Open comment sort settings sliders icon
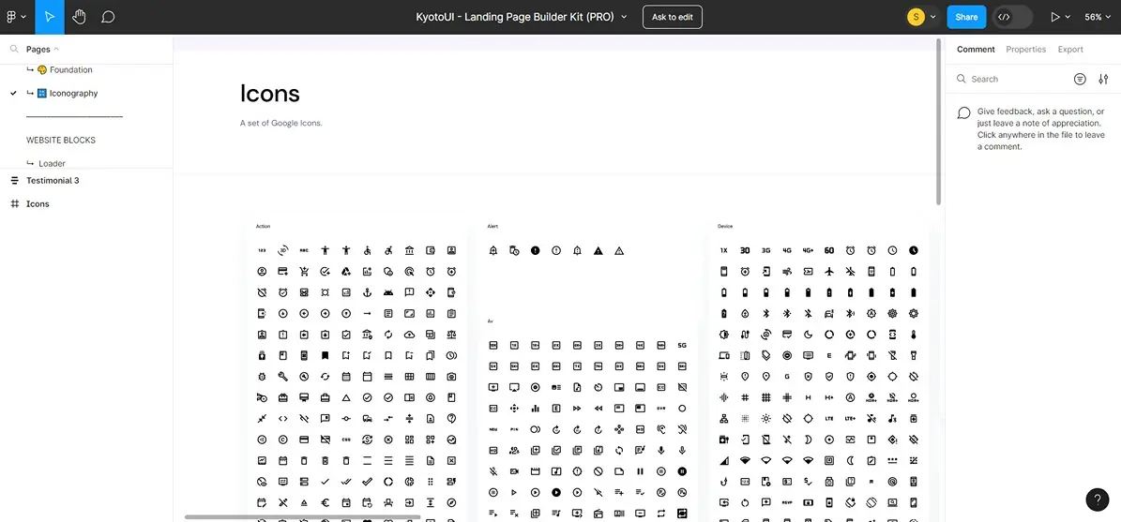Viewport: 1121px width, 522px height. 1104,80
